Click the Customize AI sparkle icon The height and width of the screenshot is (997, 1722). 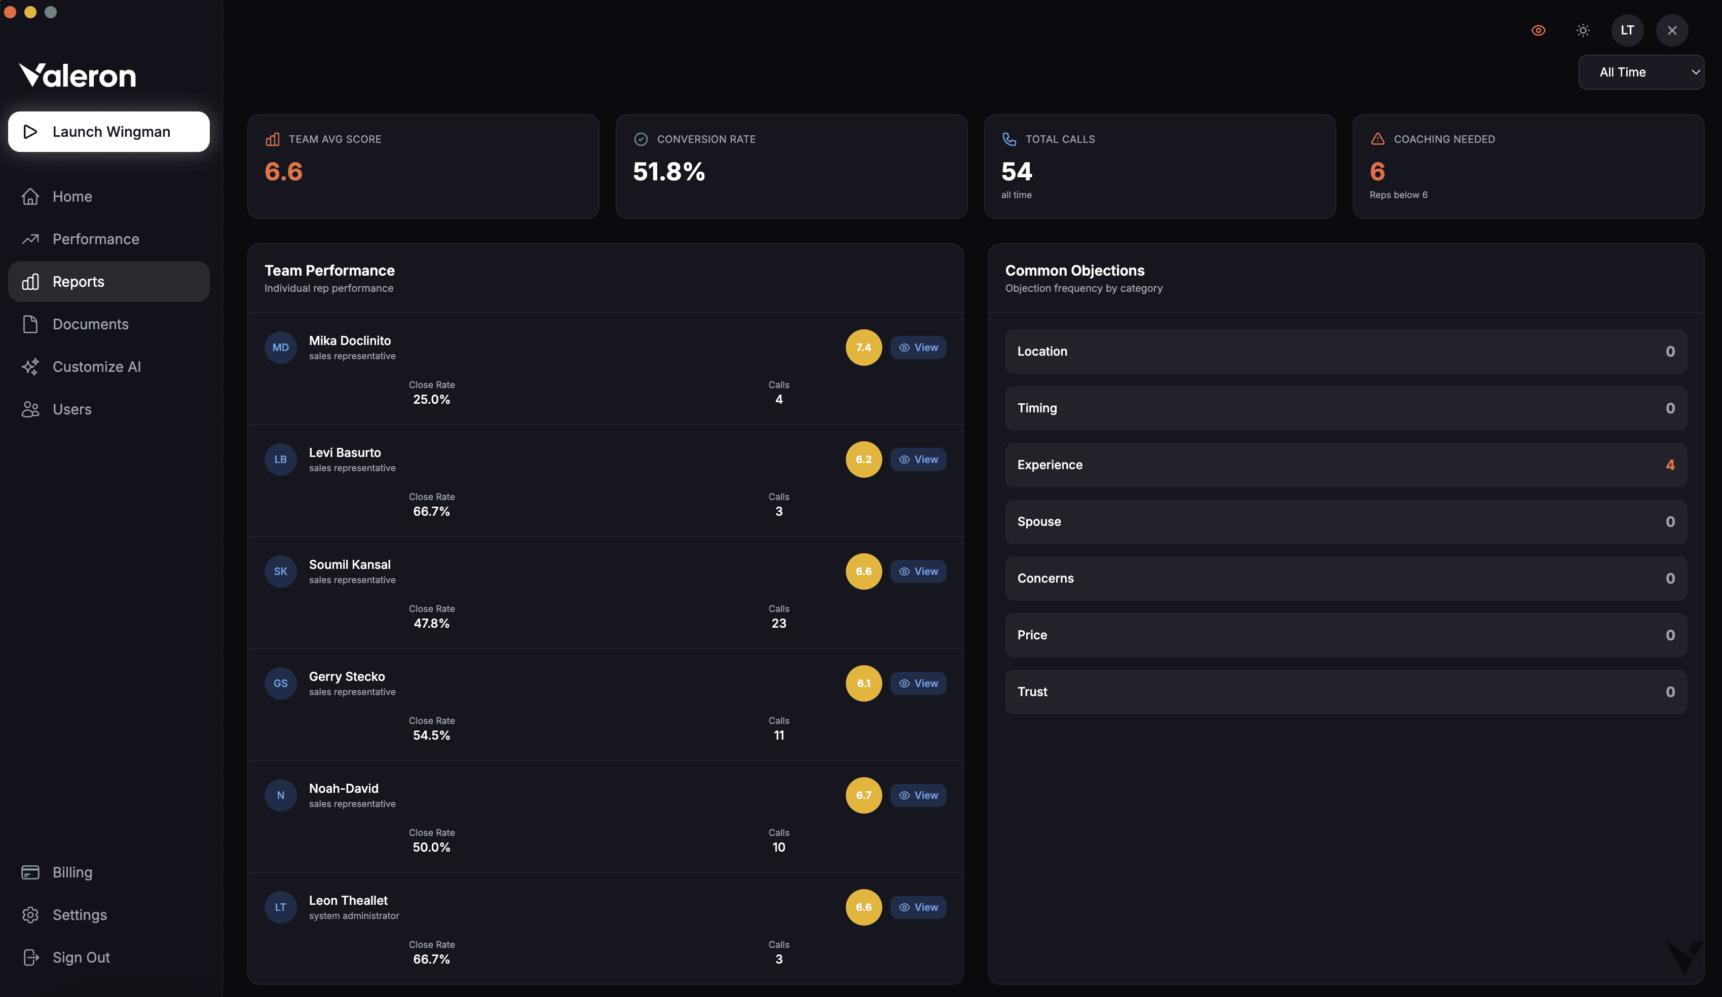pyautogui.click(x=30, y=367)
